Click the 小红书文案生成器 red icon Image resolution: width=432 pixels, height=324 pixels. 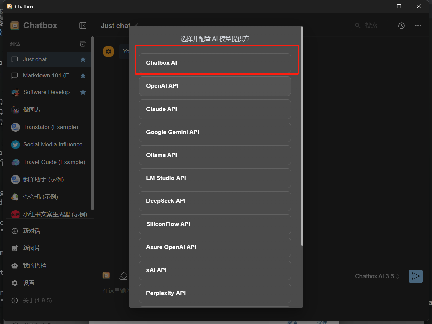point(16,214)
